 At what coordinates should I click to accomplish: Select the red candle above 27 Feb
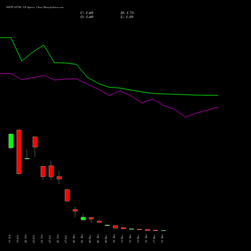click(67, 195)
